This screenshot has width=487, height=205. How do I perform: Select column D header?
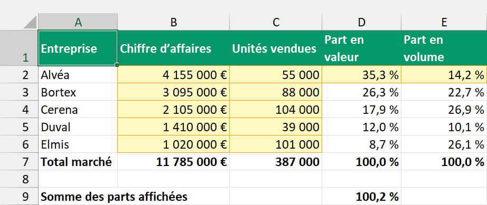tap(361, 22)
